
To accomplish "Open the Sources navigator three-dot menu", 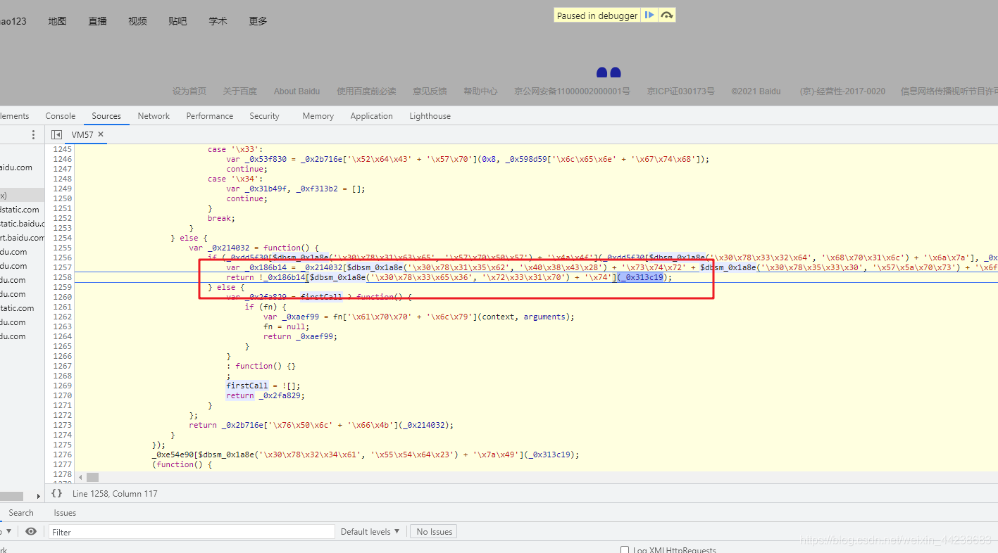I will coord(33,134).
